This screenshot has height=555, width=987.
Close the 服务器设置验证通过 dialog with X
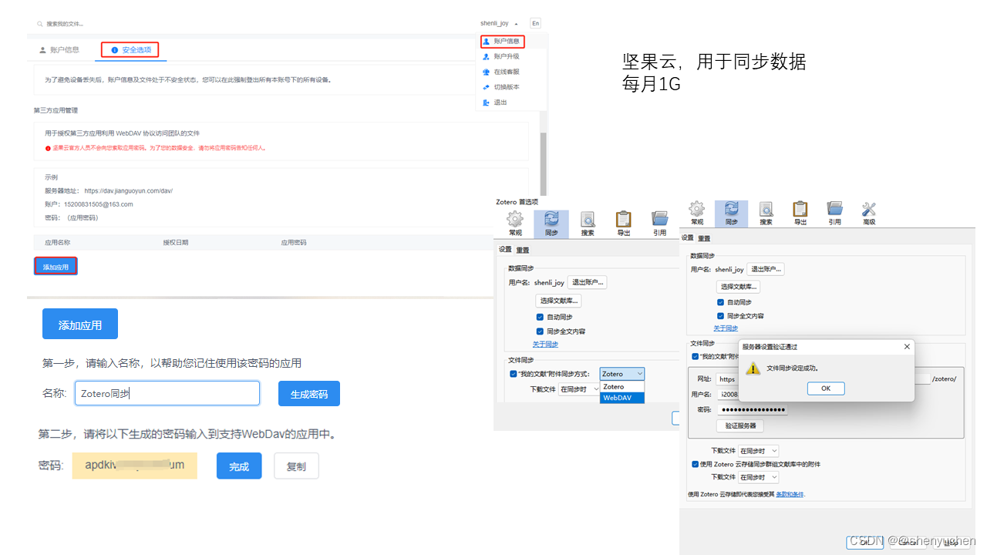point(907,347)
